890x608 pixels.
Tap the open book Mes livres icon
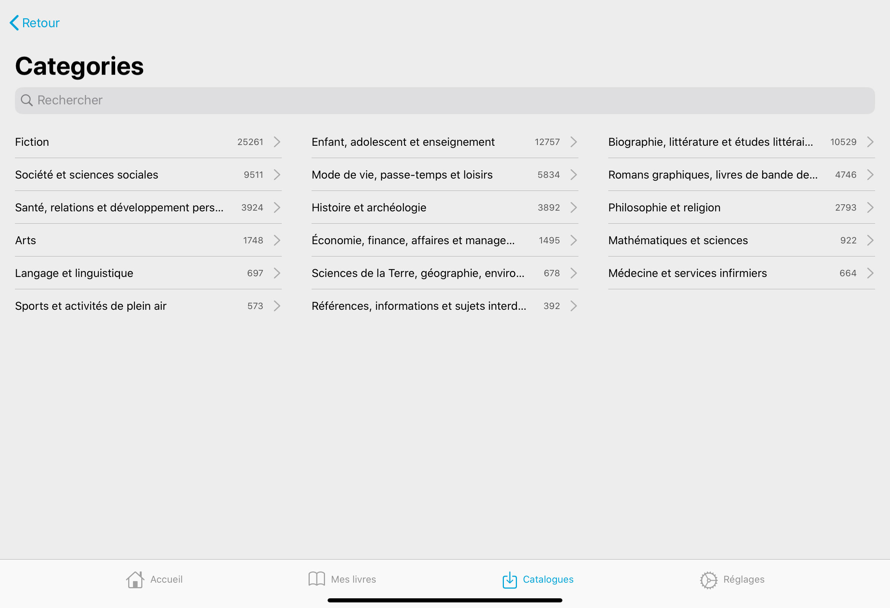coord(316,579)
